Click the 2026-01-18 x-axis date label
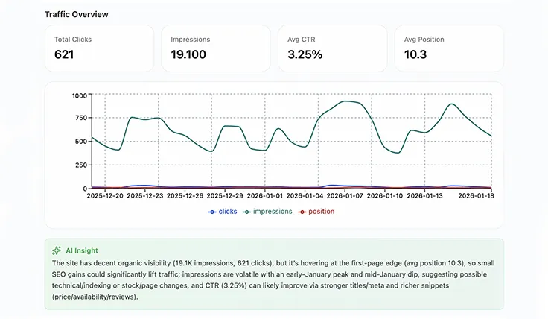 coord(476,196)
